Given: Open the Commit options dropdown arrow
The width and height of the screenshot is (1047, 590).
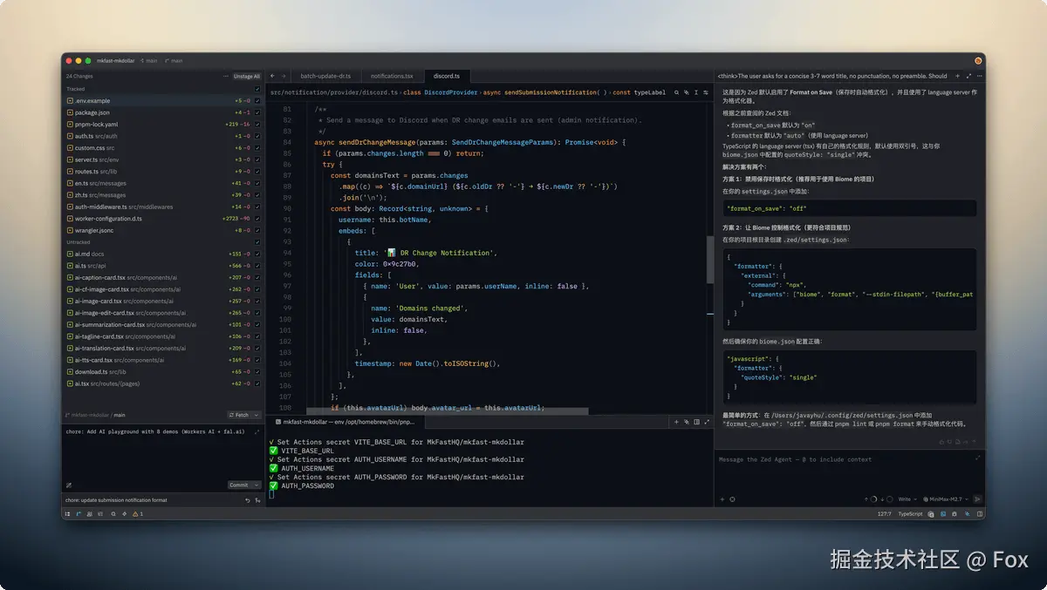Looking at the screenshot, I should point(257,485).
